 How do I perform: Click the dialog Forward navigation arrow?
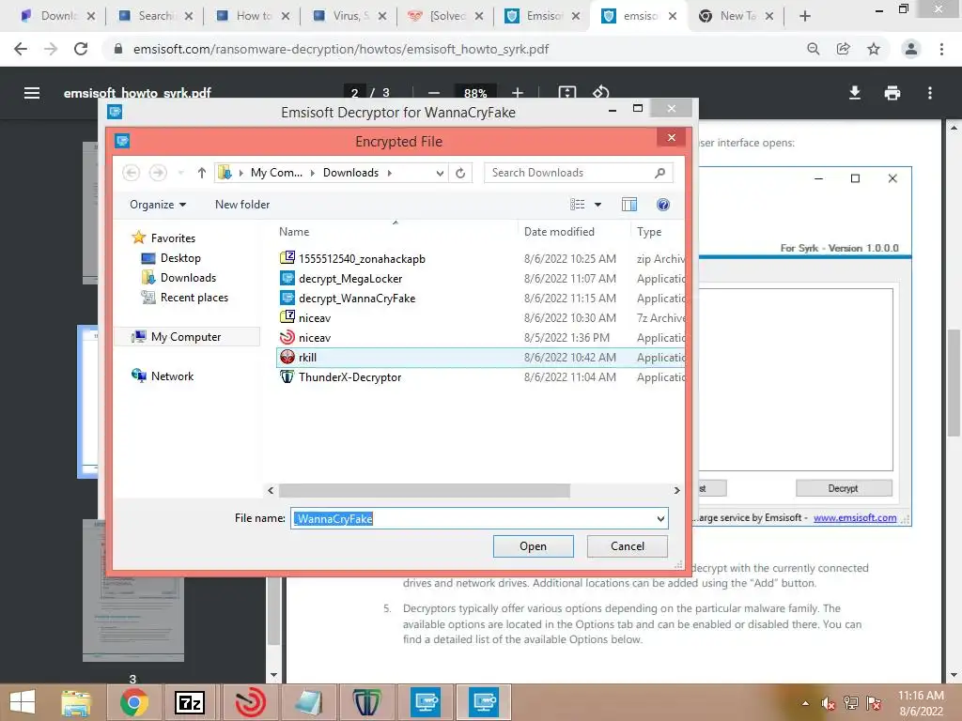point(158,173)
